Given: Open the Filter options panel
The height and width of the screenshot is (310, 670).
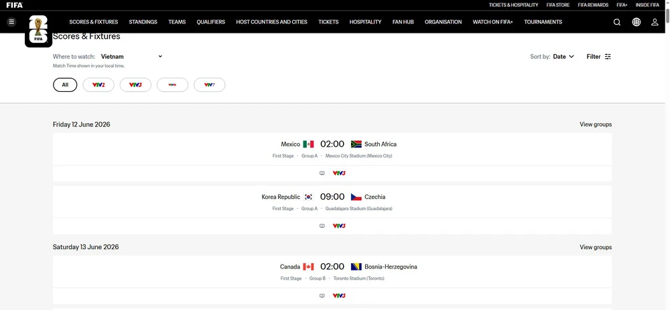Looking at the screenshot, I should coord(598,57).
